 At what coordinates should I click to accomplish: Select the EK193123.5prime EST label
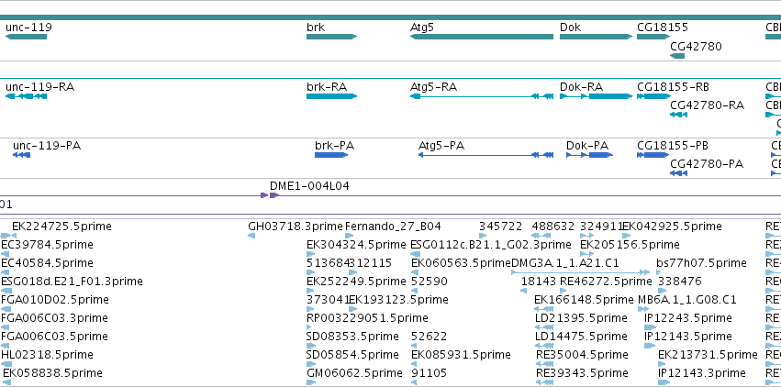(x=398, y=300)
